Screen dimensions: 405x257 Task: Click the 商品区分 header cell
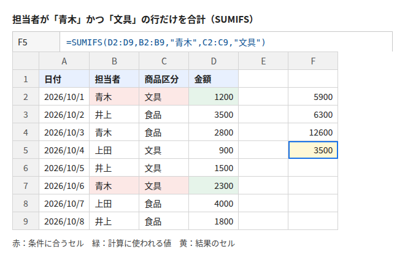point(164,79)
